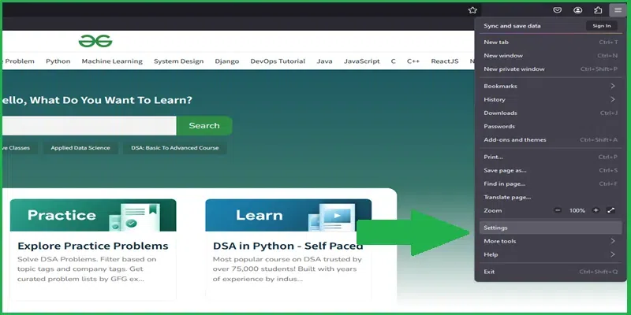Open the Pocket save icon

[x=558, y=10]
